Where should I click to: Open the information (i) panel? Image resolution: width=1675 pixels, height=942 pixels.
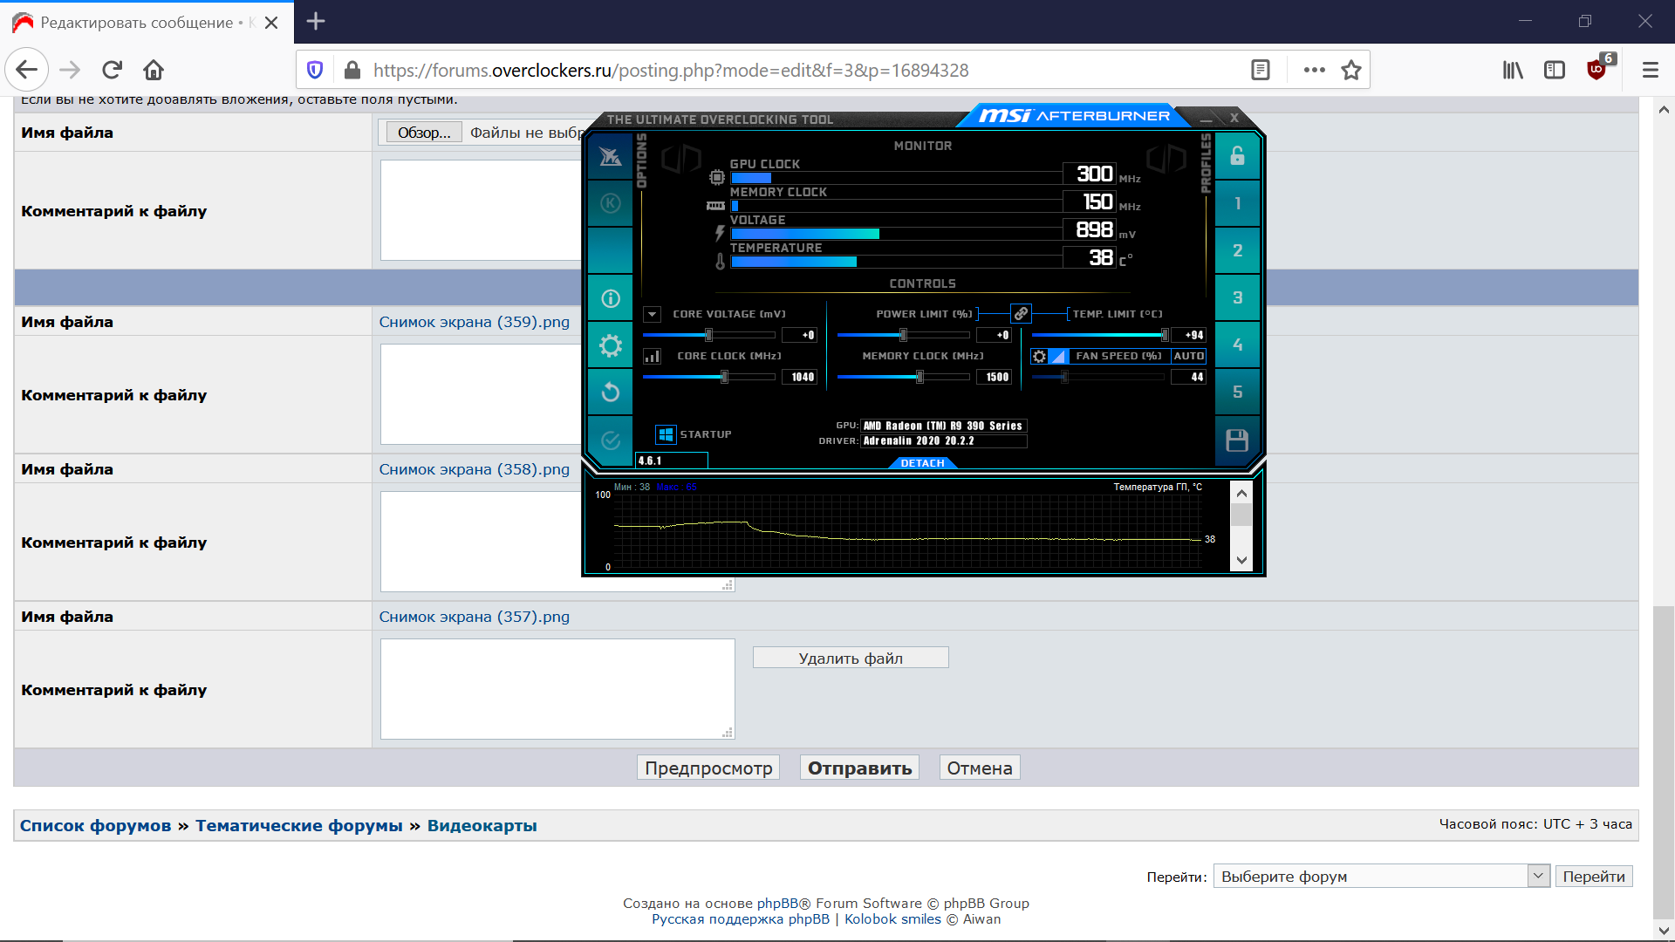pos(611,298)
